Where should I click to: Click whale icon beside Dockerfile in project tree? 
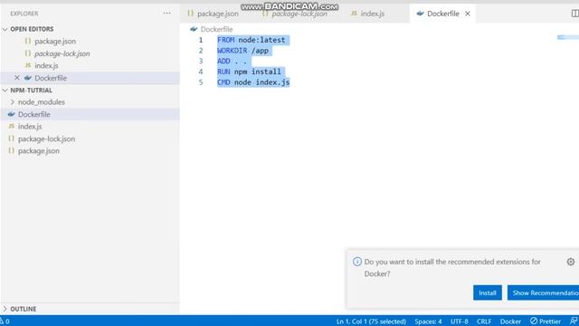11,114
